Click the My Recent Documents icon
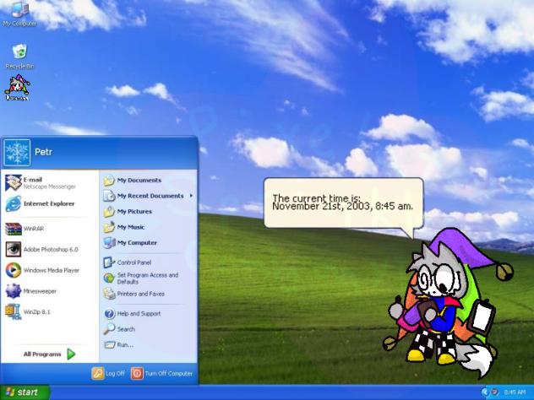Screen dimensions: 534x400 109,196
